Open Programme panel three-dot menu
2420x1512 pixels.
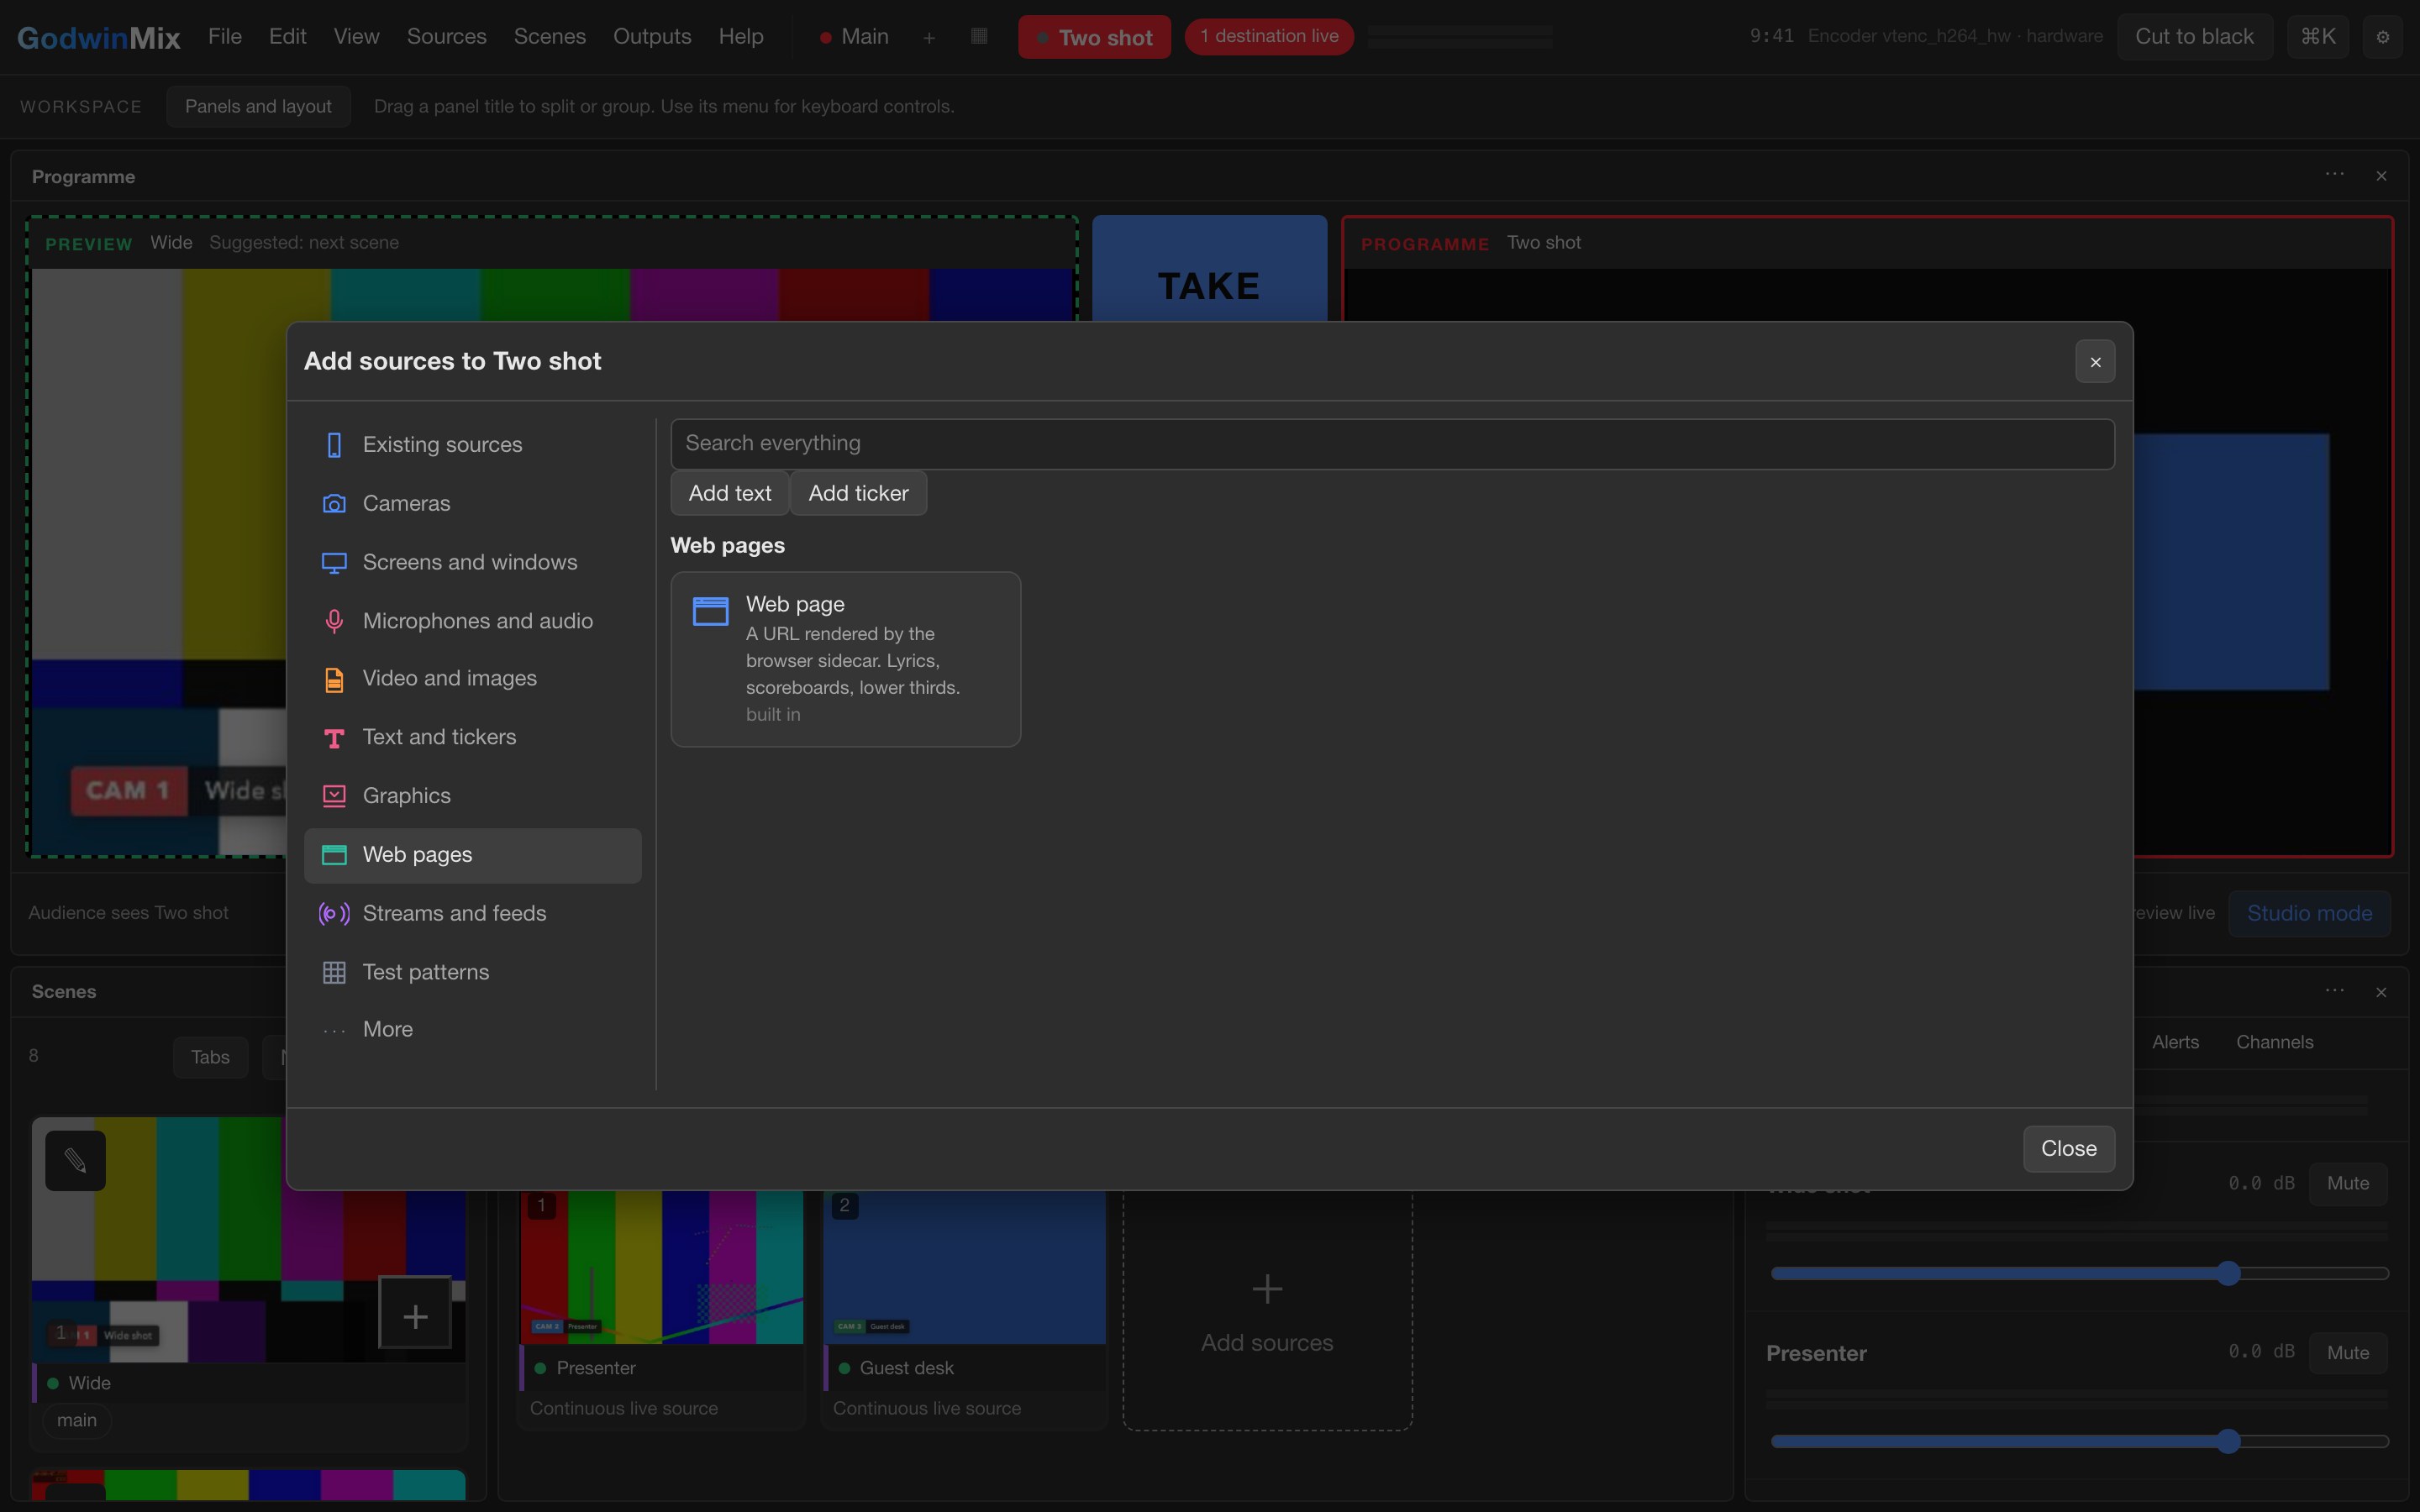2334,175
